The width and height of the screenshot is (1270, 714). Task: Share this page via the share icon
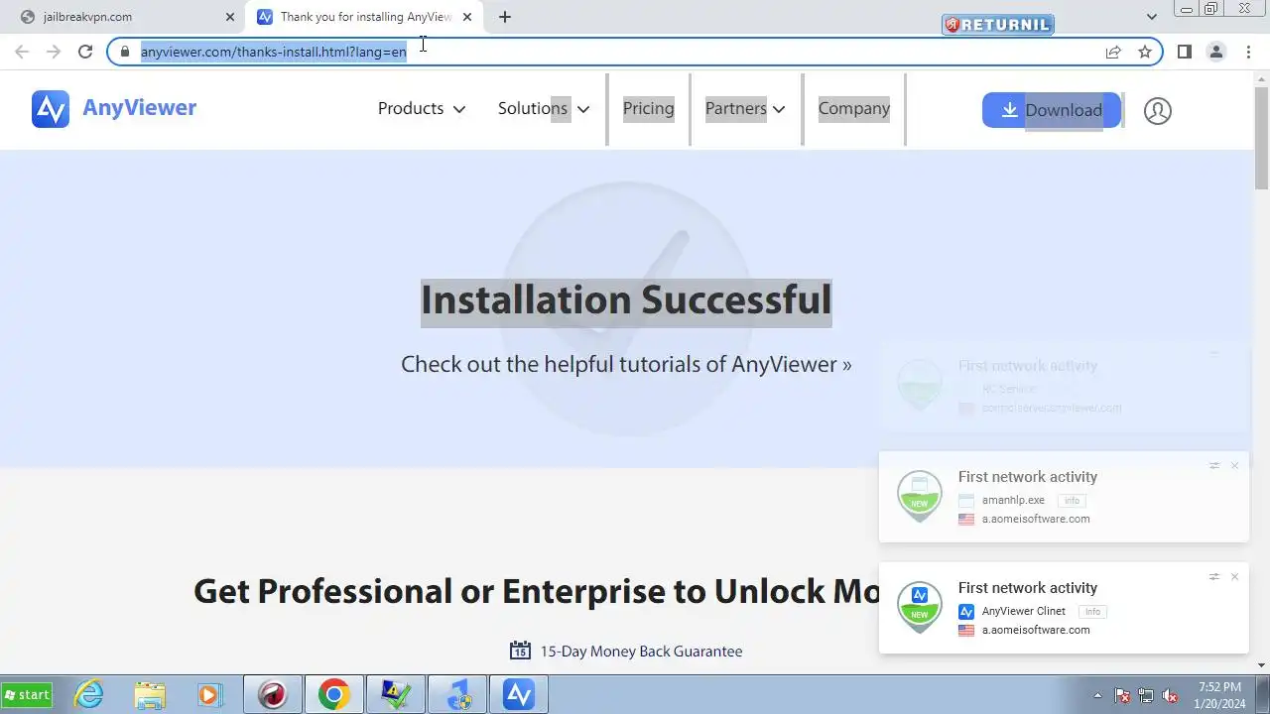click(x=1113, y=52)
